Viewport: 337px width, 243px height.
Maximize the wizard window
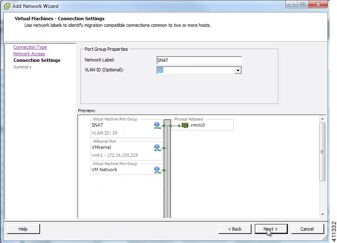click(303, 5)
